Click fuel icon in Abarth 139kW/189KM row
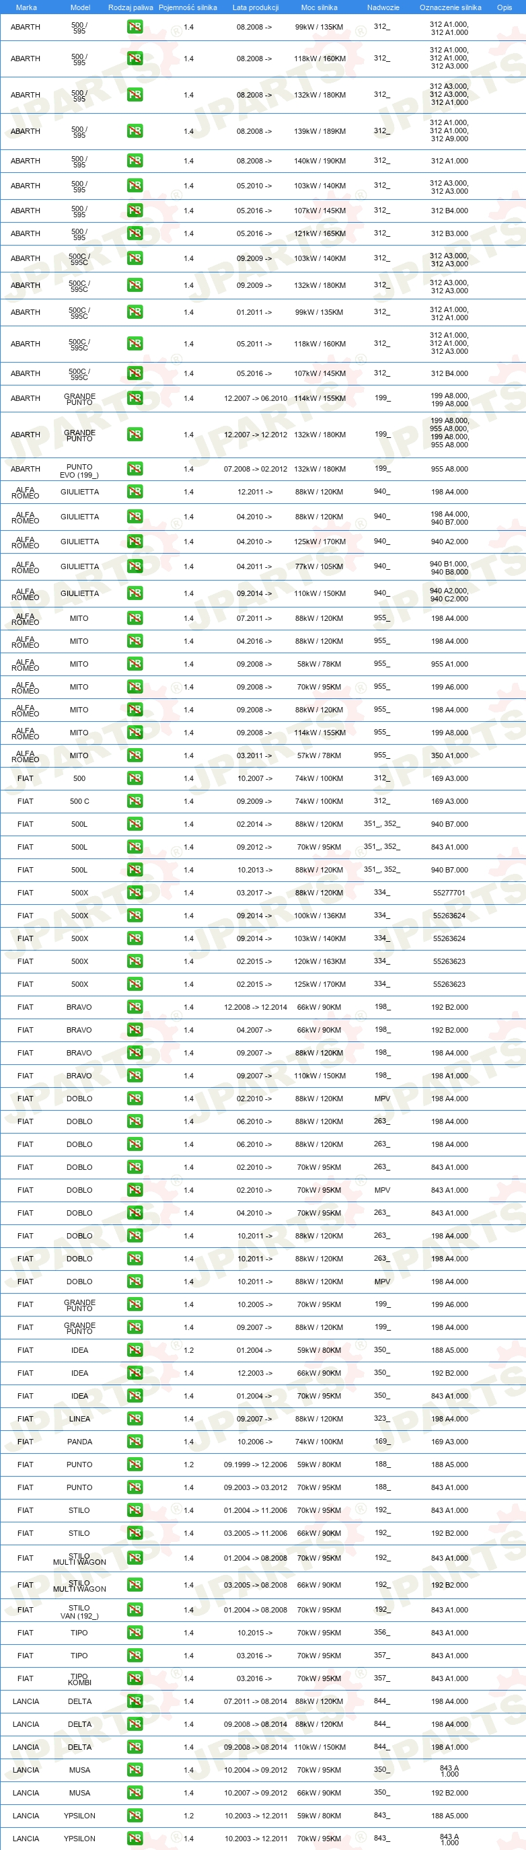This screenshot has width=526, height=1850. pyautogui.click(x=135, y=131)
